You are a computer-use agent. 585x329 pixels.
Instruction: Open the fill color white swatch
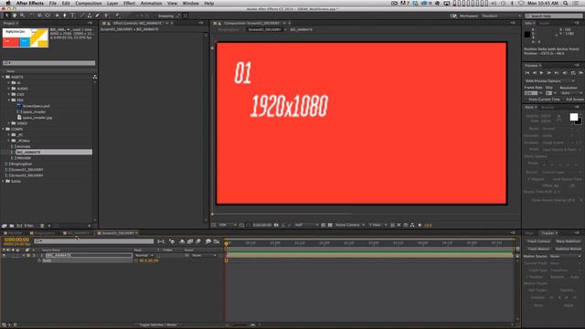(x=573, y=117)
